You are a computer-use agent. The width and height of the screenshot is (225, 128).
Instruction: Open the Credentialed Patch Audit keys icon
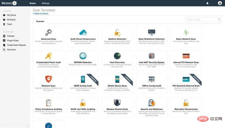pos(48,56)
